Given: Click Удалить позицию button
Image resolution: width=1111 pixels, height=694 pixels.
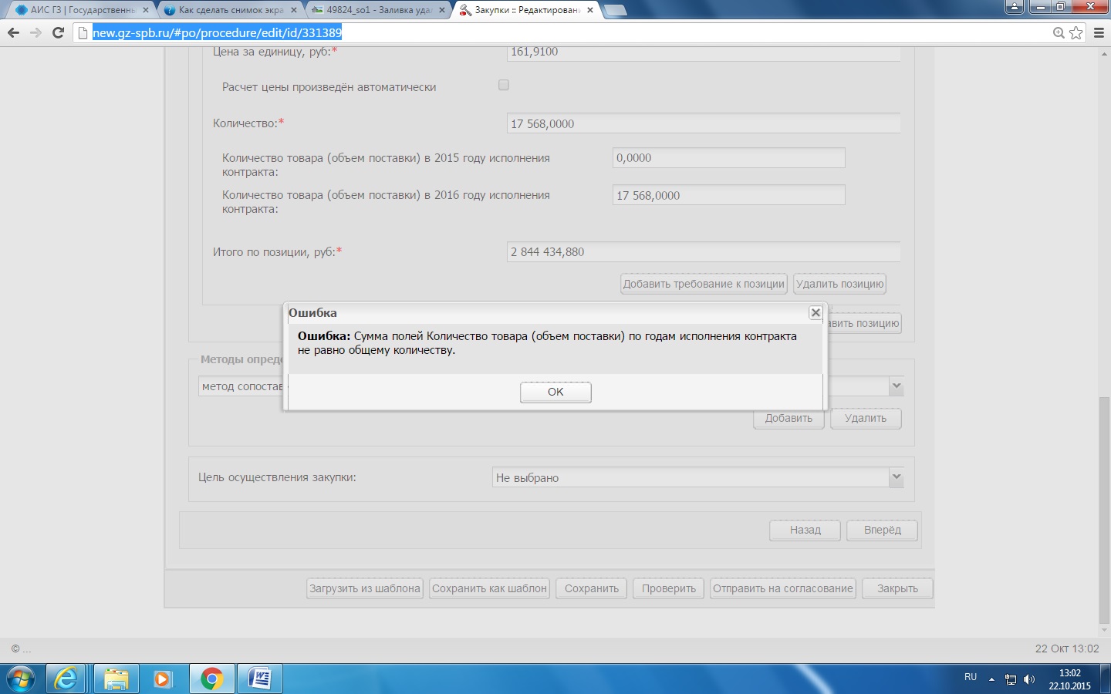Looking at the screenshot, I should (x=839, y=284).
